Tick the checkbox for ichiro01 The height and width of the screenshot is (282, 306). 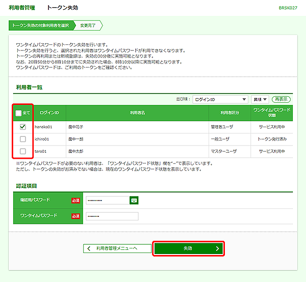(23, 139)
